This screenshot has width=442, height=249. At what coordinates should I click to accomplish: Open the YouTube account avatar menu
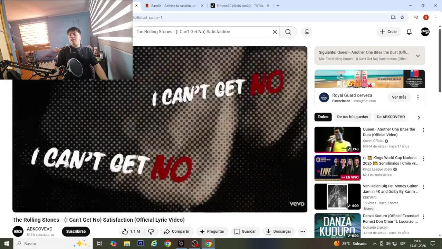(425, 32)
